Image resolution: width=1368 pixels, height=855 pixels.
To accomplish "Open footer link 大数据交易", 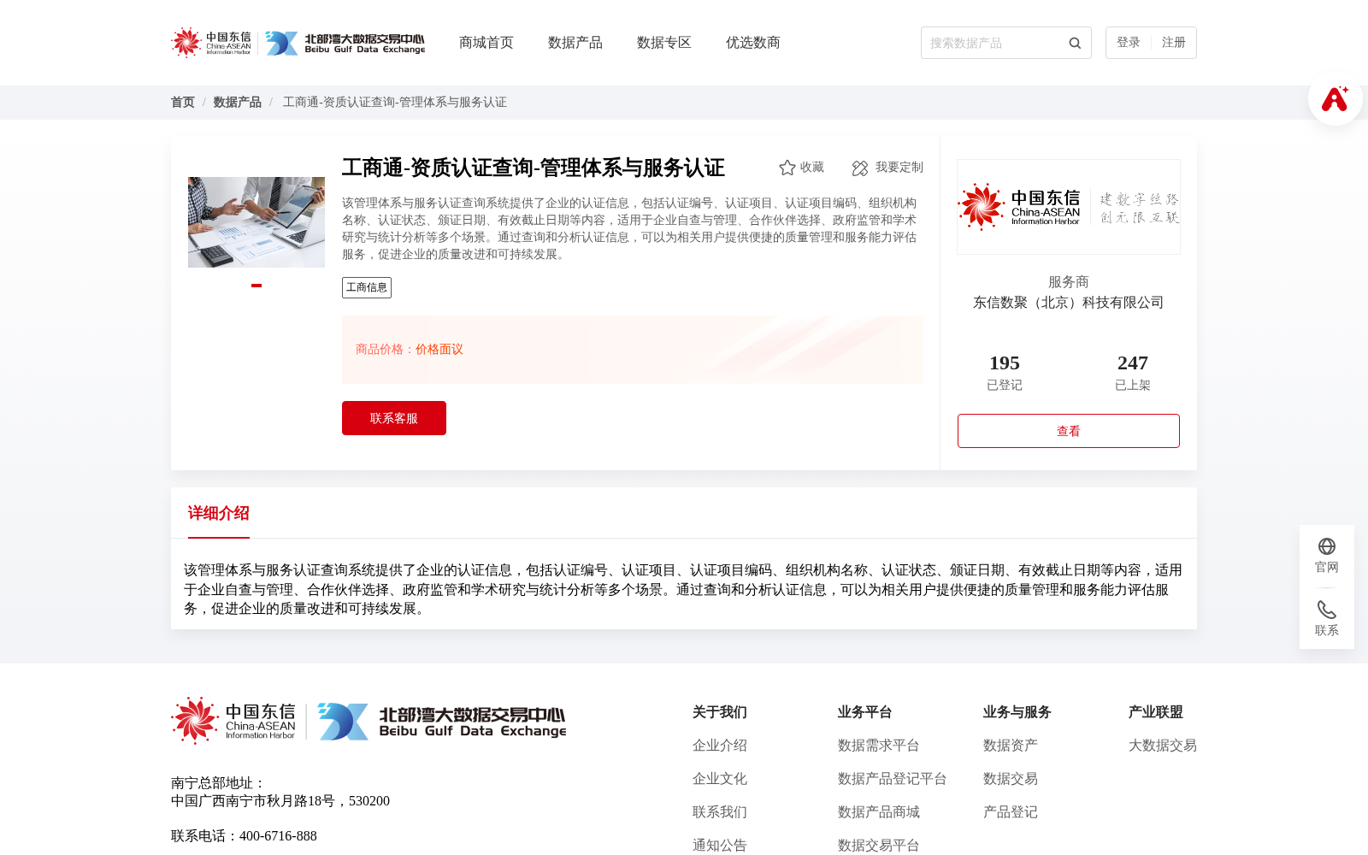I will coord(1163,746).
